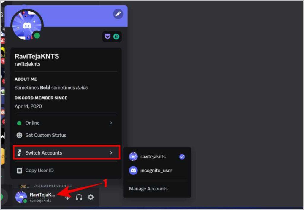304x210 pixels.
Task: Click the About Me bio text
Action: click(x=51, y=87)
